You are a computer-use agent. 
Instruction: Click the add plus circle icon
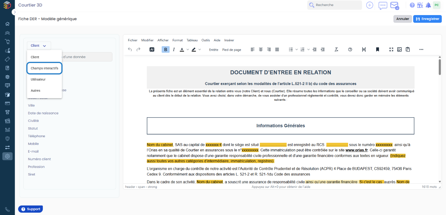coord(370,5)
